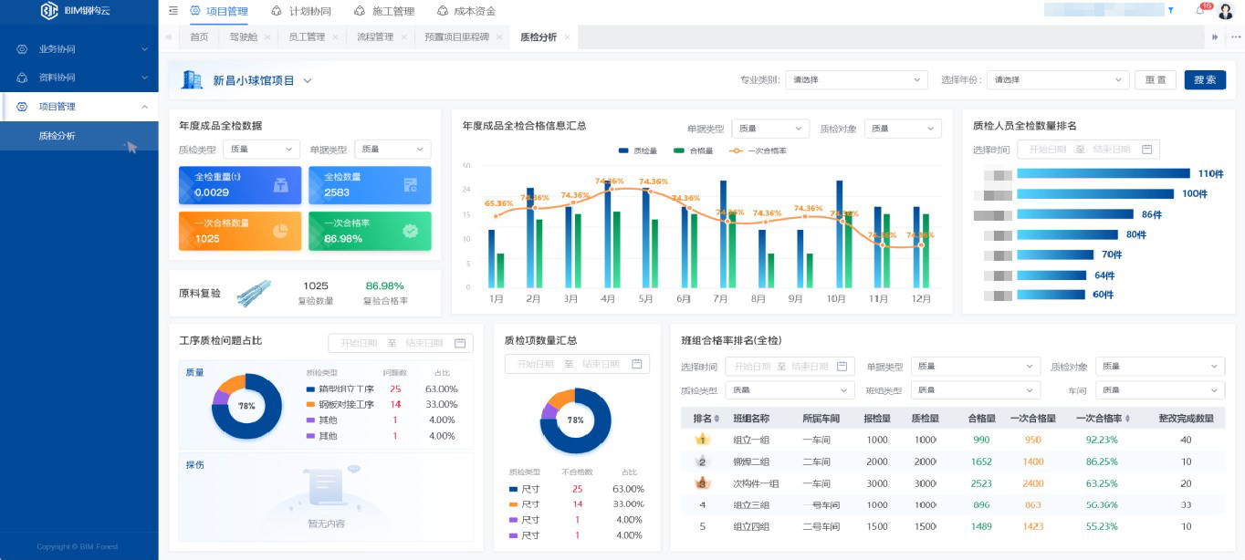Screen dimensions: 1245x560
Task: Click the bronze rank 3 medal icon
Action: point(703,482)
